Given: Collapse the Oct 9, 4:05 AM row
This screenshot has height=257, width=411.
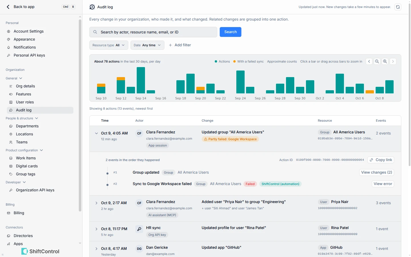Looking at the screenshot, I should (96, 133).
